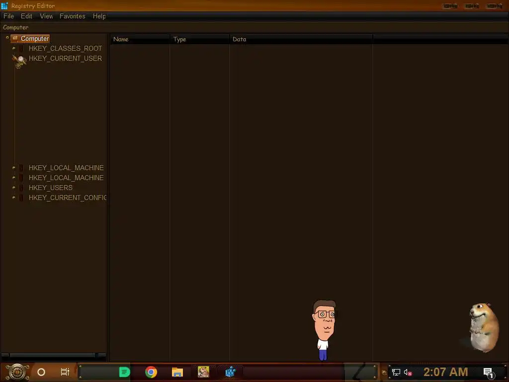Open the clock showing 2:07 AM
The image size is (509, 382).
[445, 372]
